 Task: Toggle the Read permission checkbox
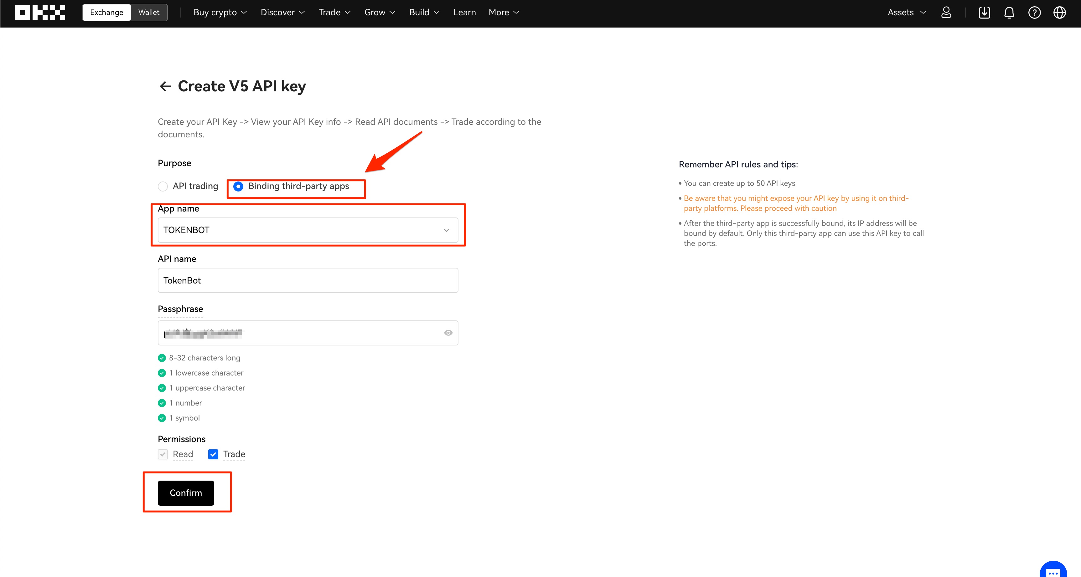click(x=163, y=454)
